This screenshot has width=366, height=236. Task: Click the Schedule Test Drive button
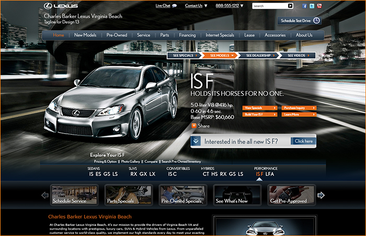[300, 21]
